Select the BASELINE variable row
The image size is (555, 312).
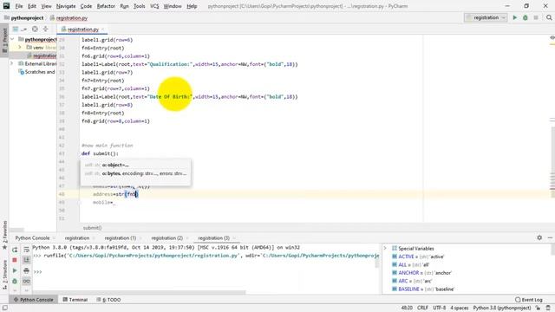click(422, 289)
